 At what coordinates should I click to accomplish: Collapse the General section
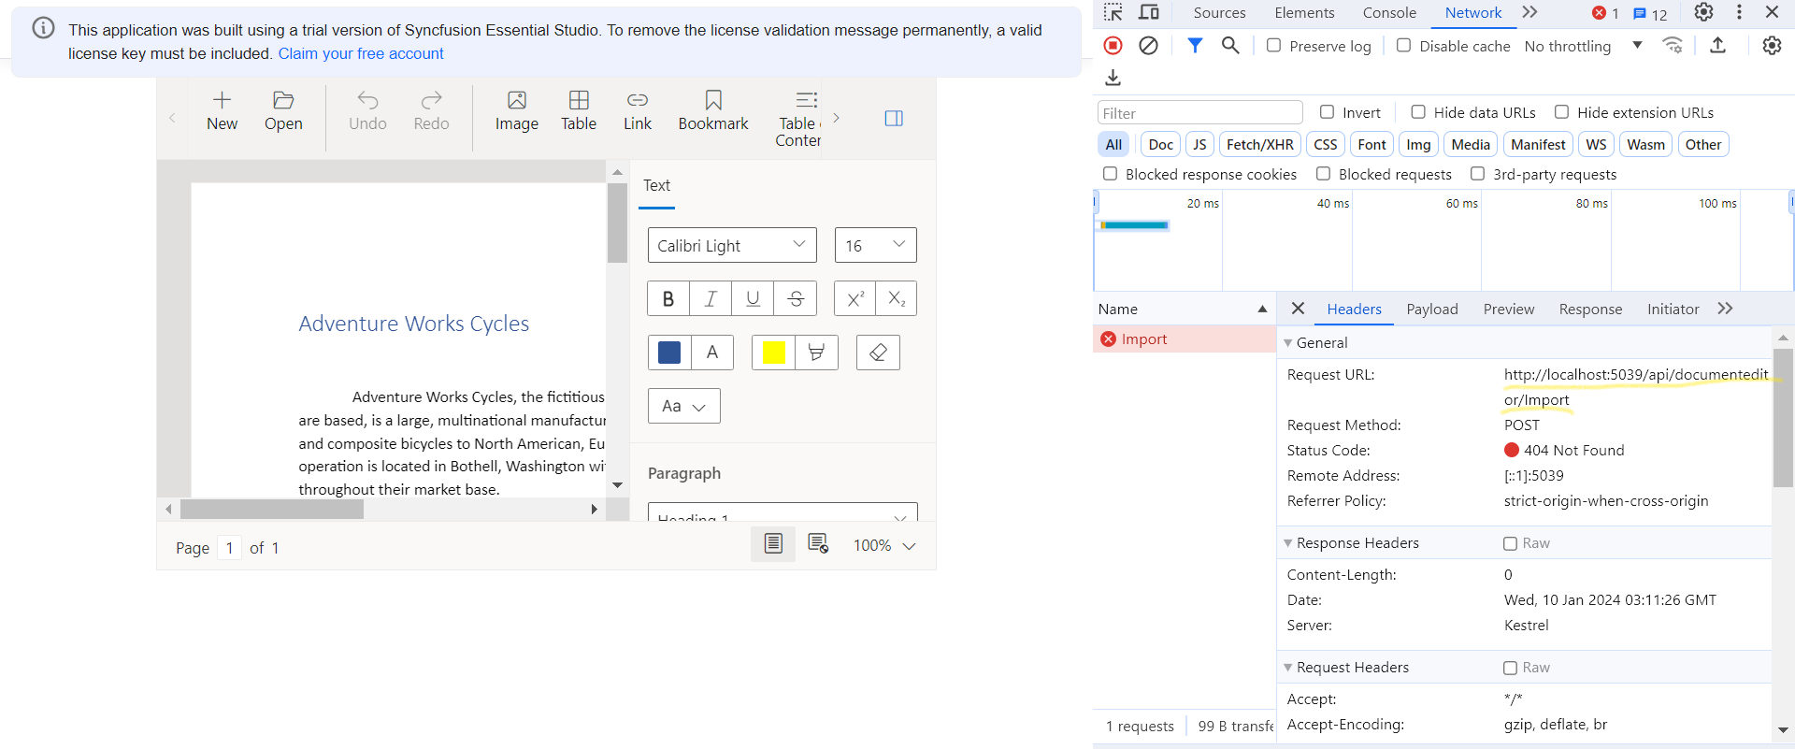click(x=1288, y=343)
